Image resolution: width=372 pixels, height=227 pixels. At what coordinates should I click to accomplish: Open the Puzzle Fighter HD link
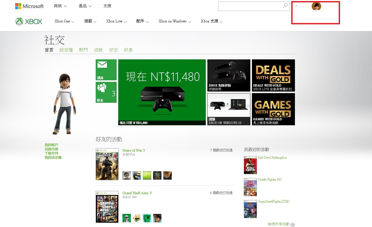270,180
